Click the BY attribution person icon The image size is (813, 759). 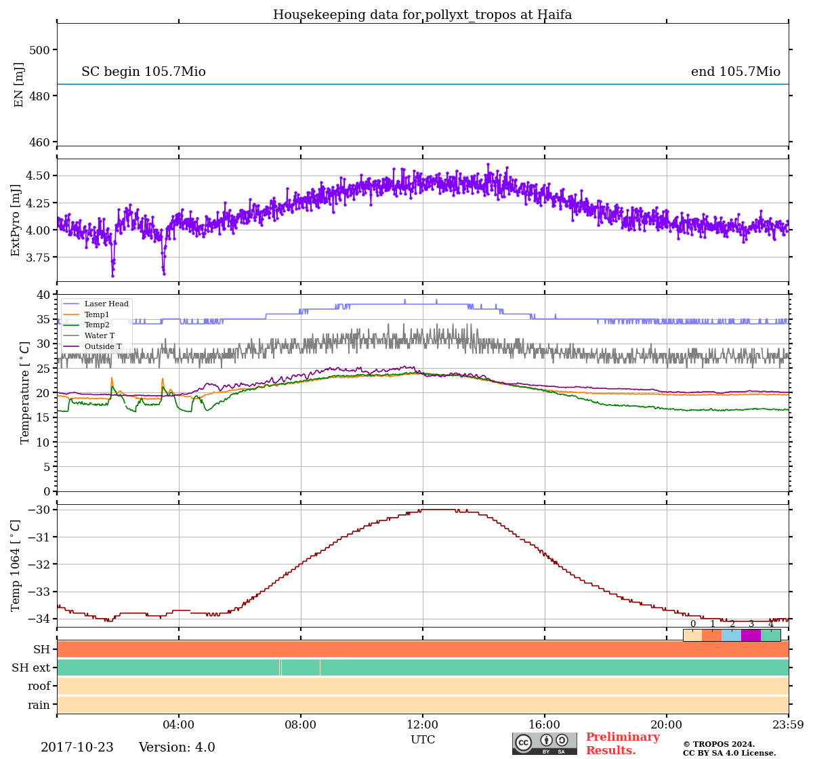click(x=546, y=741)
